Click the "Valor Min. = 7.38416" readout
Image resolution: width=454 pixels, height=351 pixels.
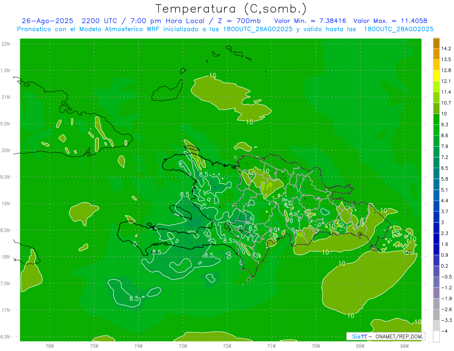[x=310, y=21]
